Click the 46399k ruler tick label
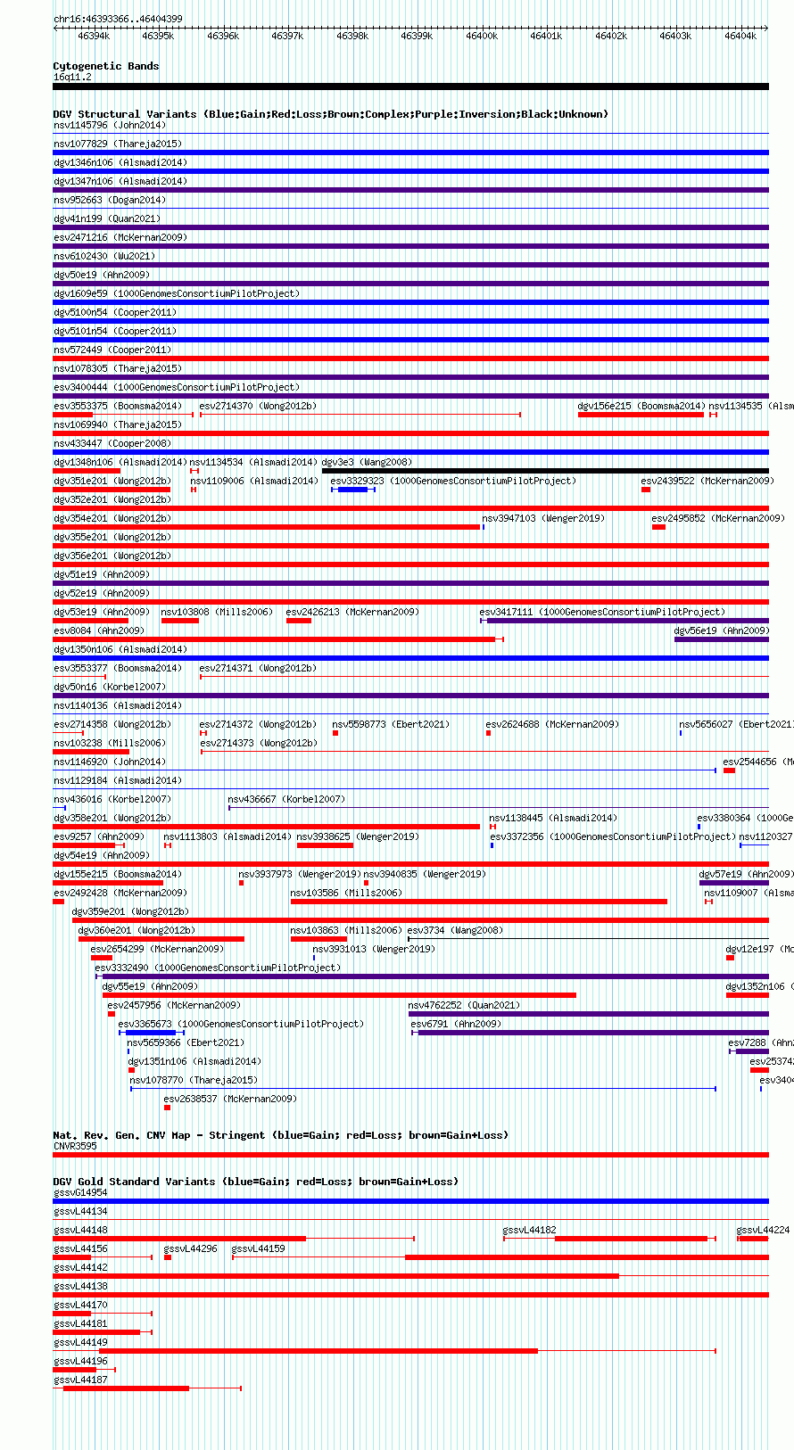This screenshot has width=794, height=1450. 417,36
